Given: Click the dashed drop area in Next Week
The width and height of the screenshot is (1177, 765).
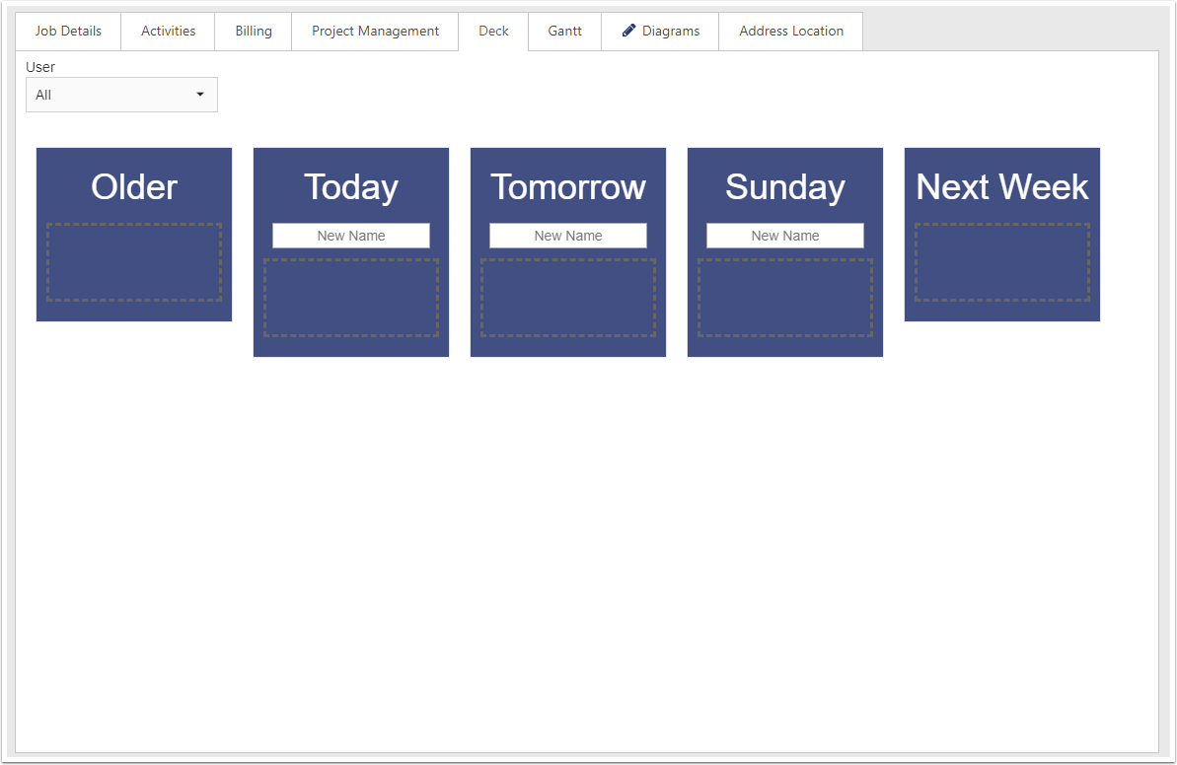Looking at the screenshot, I should tap(1002, 262).
